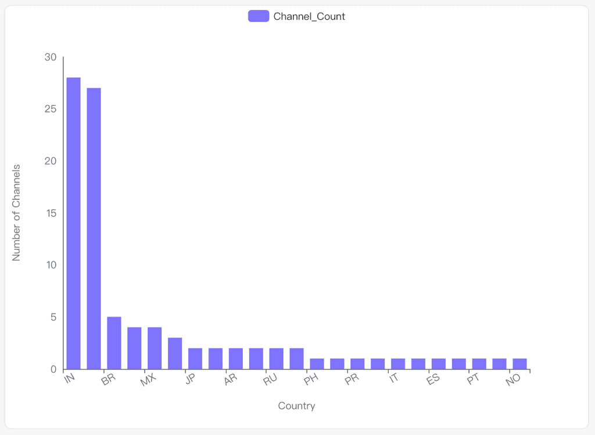The width and height of the screenshot is (595, 435).
Task: Click the Number of Channels axis label
Action: coord(16,215)
